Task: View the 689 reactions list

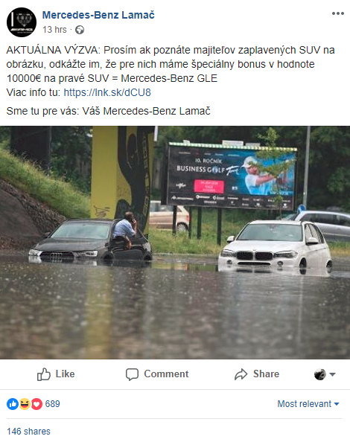Action: 52,403
